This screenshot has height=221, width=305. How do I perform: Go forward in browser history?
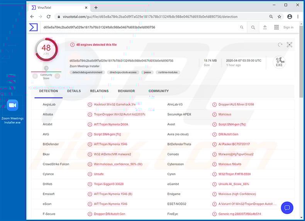[40, 17]
